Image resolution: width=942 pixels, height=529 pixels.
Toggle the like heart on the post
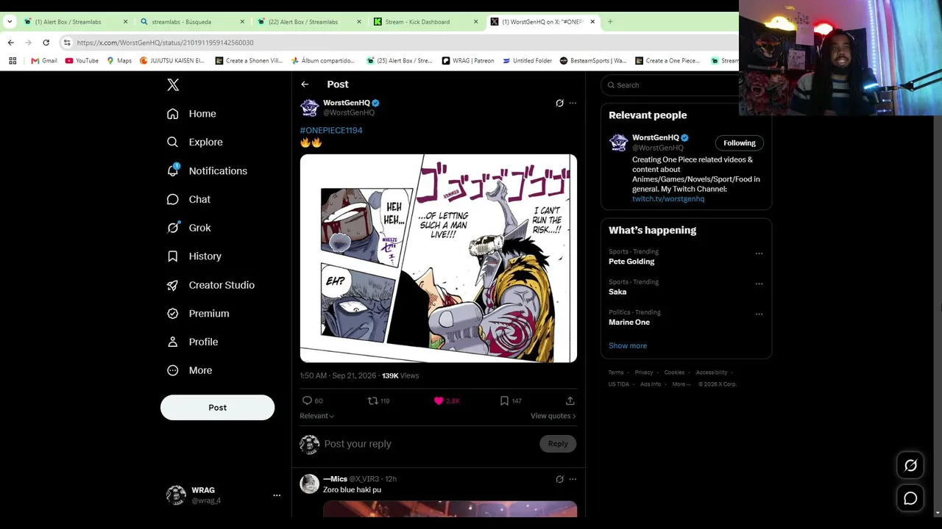click(439, 400)
